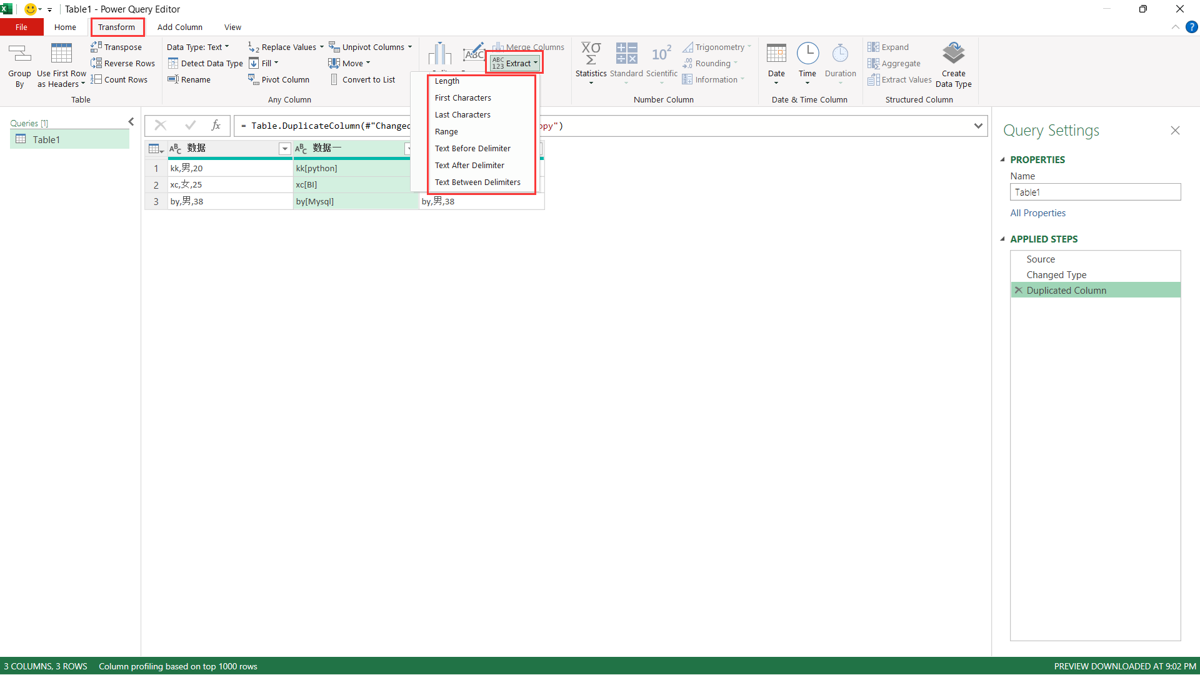Viewport: 1200px width, 675px height.
Task: Click the query Name input field
Action: [x=1095, y=192]
